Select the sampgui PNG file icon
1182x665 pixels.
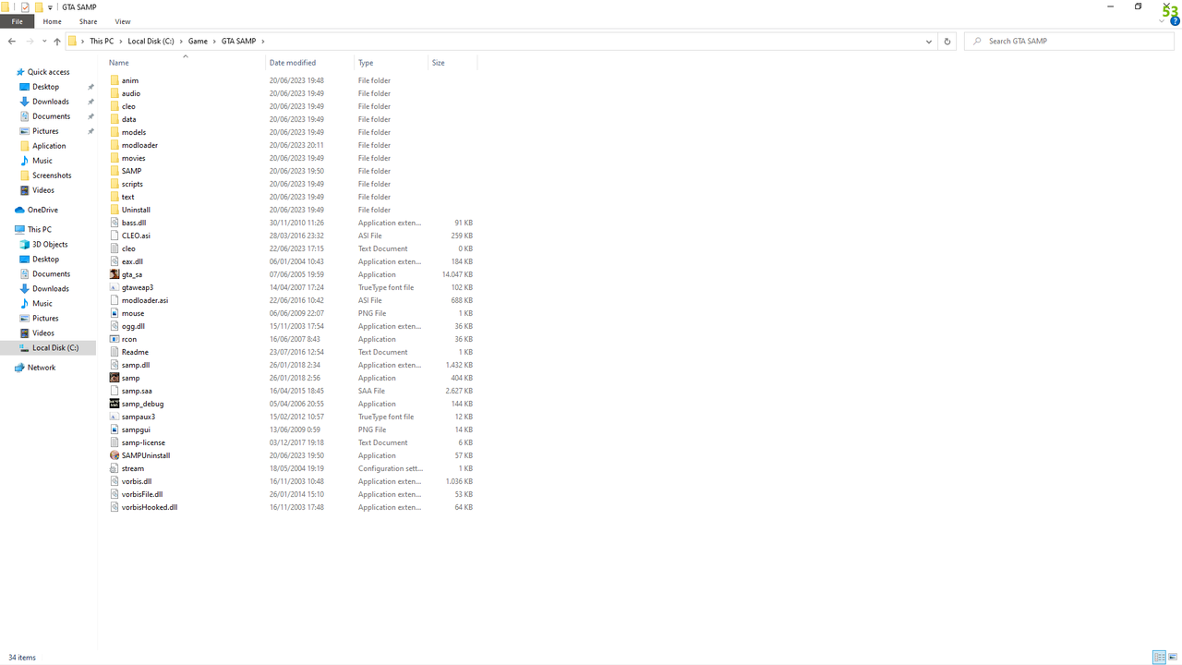point(115,429)
